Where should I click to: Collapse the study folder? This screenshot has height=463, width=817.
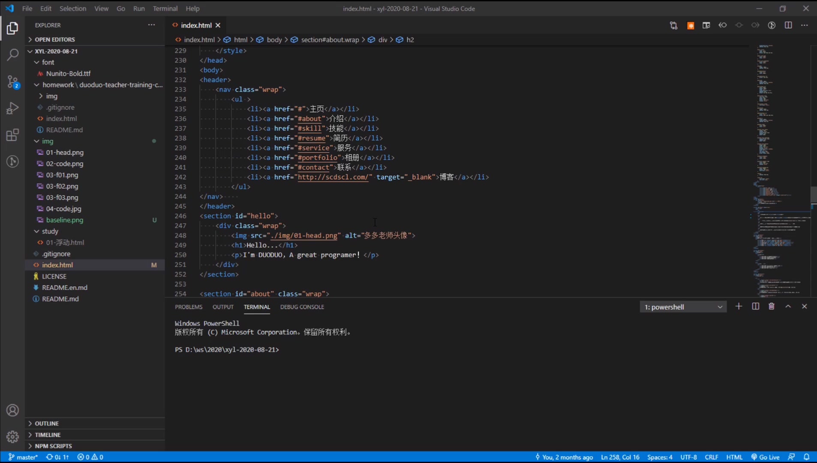tap(50, 231)
